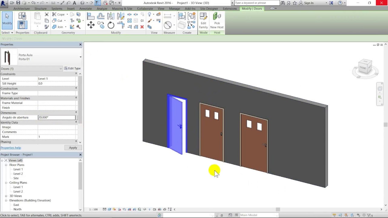
Task: Click Sign In
Action: click(309, 3)
